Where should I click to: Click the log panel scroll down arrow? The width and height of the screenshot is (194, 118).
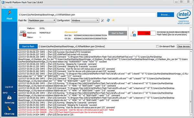click(x=191, y=115)
